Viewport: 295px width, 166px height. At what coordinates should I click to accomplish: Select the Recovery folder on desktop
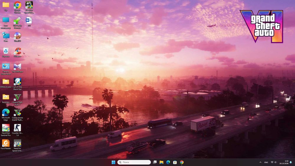[x=6, y=98]
